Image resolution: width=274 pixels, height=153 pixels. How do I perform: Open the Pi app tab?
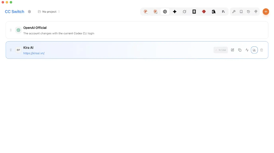coord(223,12)
